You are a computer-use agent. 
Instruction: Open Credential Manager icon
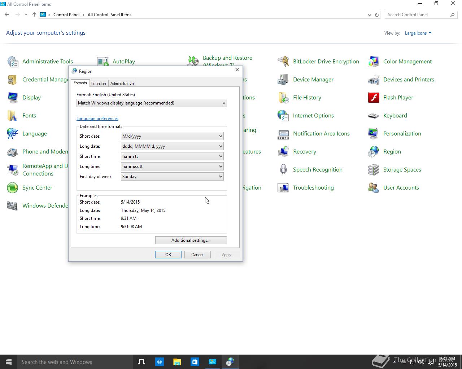click(x=13, y=80)
